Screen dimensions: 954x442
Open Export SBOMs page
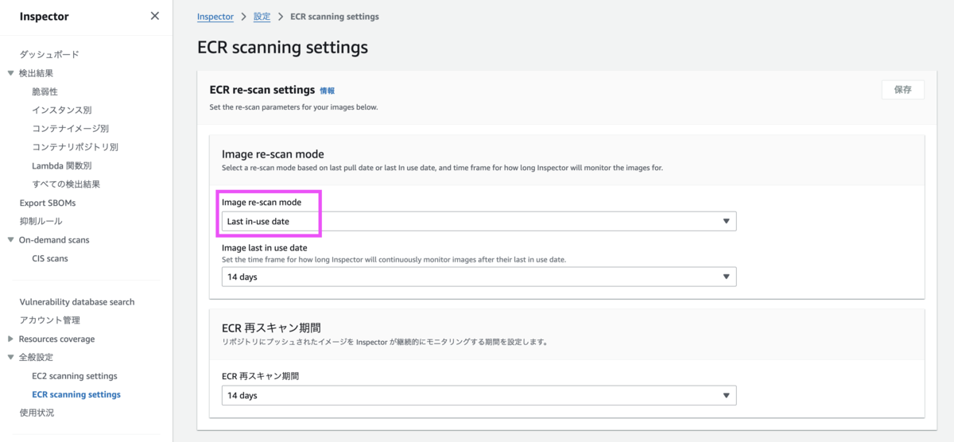click(x=48, y=203)
